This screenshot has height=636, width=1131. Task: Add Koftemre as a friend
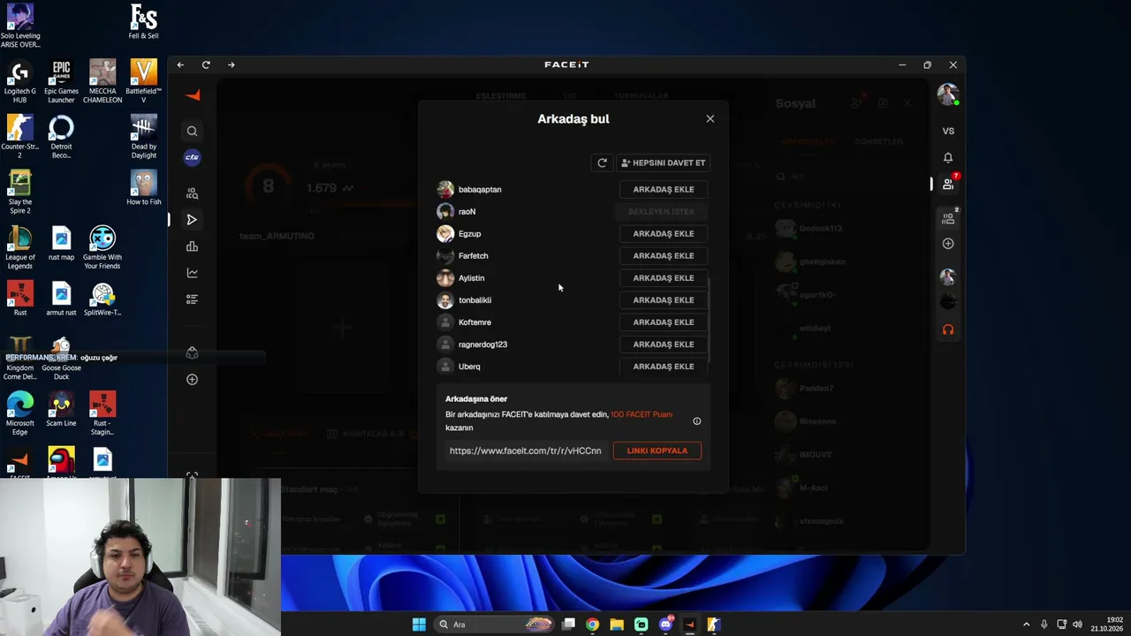(663, 322)
